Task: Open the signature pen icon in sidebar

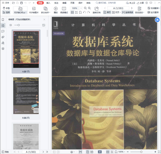Action: [x=3, y=43]
